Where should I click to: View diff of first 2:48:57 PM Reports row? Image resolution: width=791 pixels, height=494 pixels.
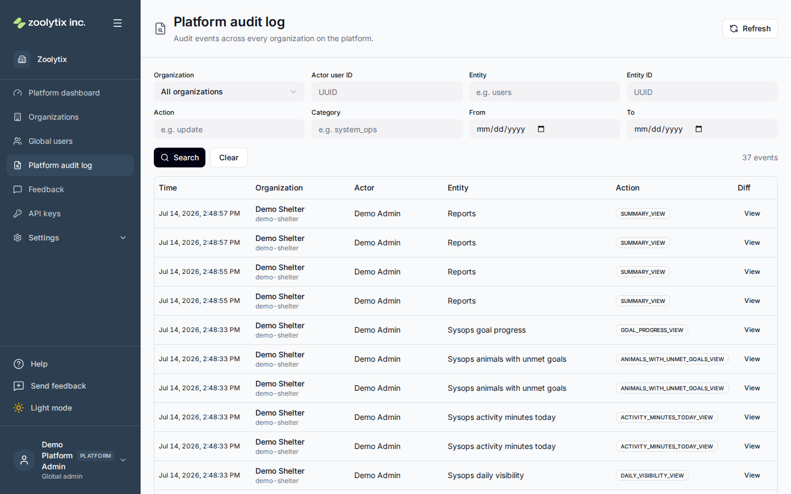coord(752,214)
